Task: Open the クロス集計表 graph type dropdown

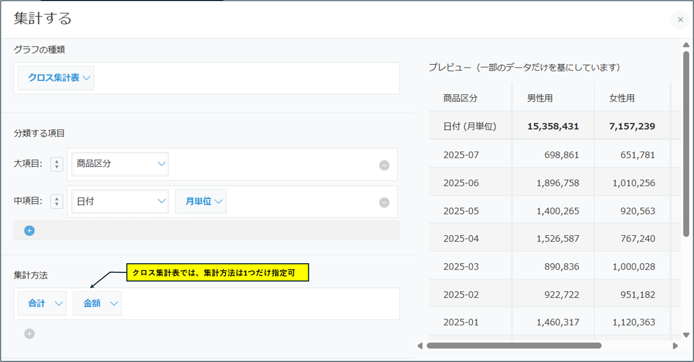Action: pyautogui.click(x=56, y=78)
